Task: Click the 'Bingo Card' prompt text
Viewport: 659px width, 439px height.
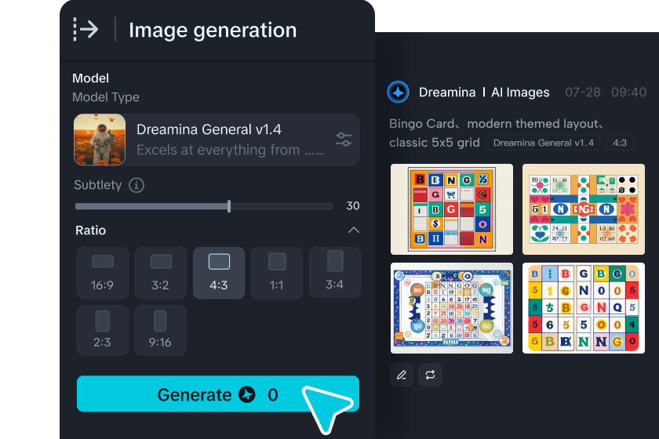Action: pyautogui.click(x=421, y=124)
